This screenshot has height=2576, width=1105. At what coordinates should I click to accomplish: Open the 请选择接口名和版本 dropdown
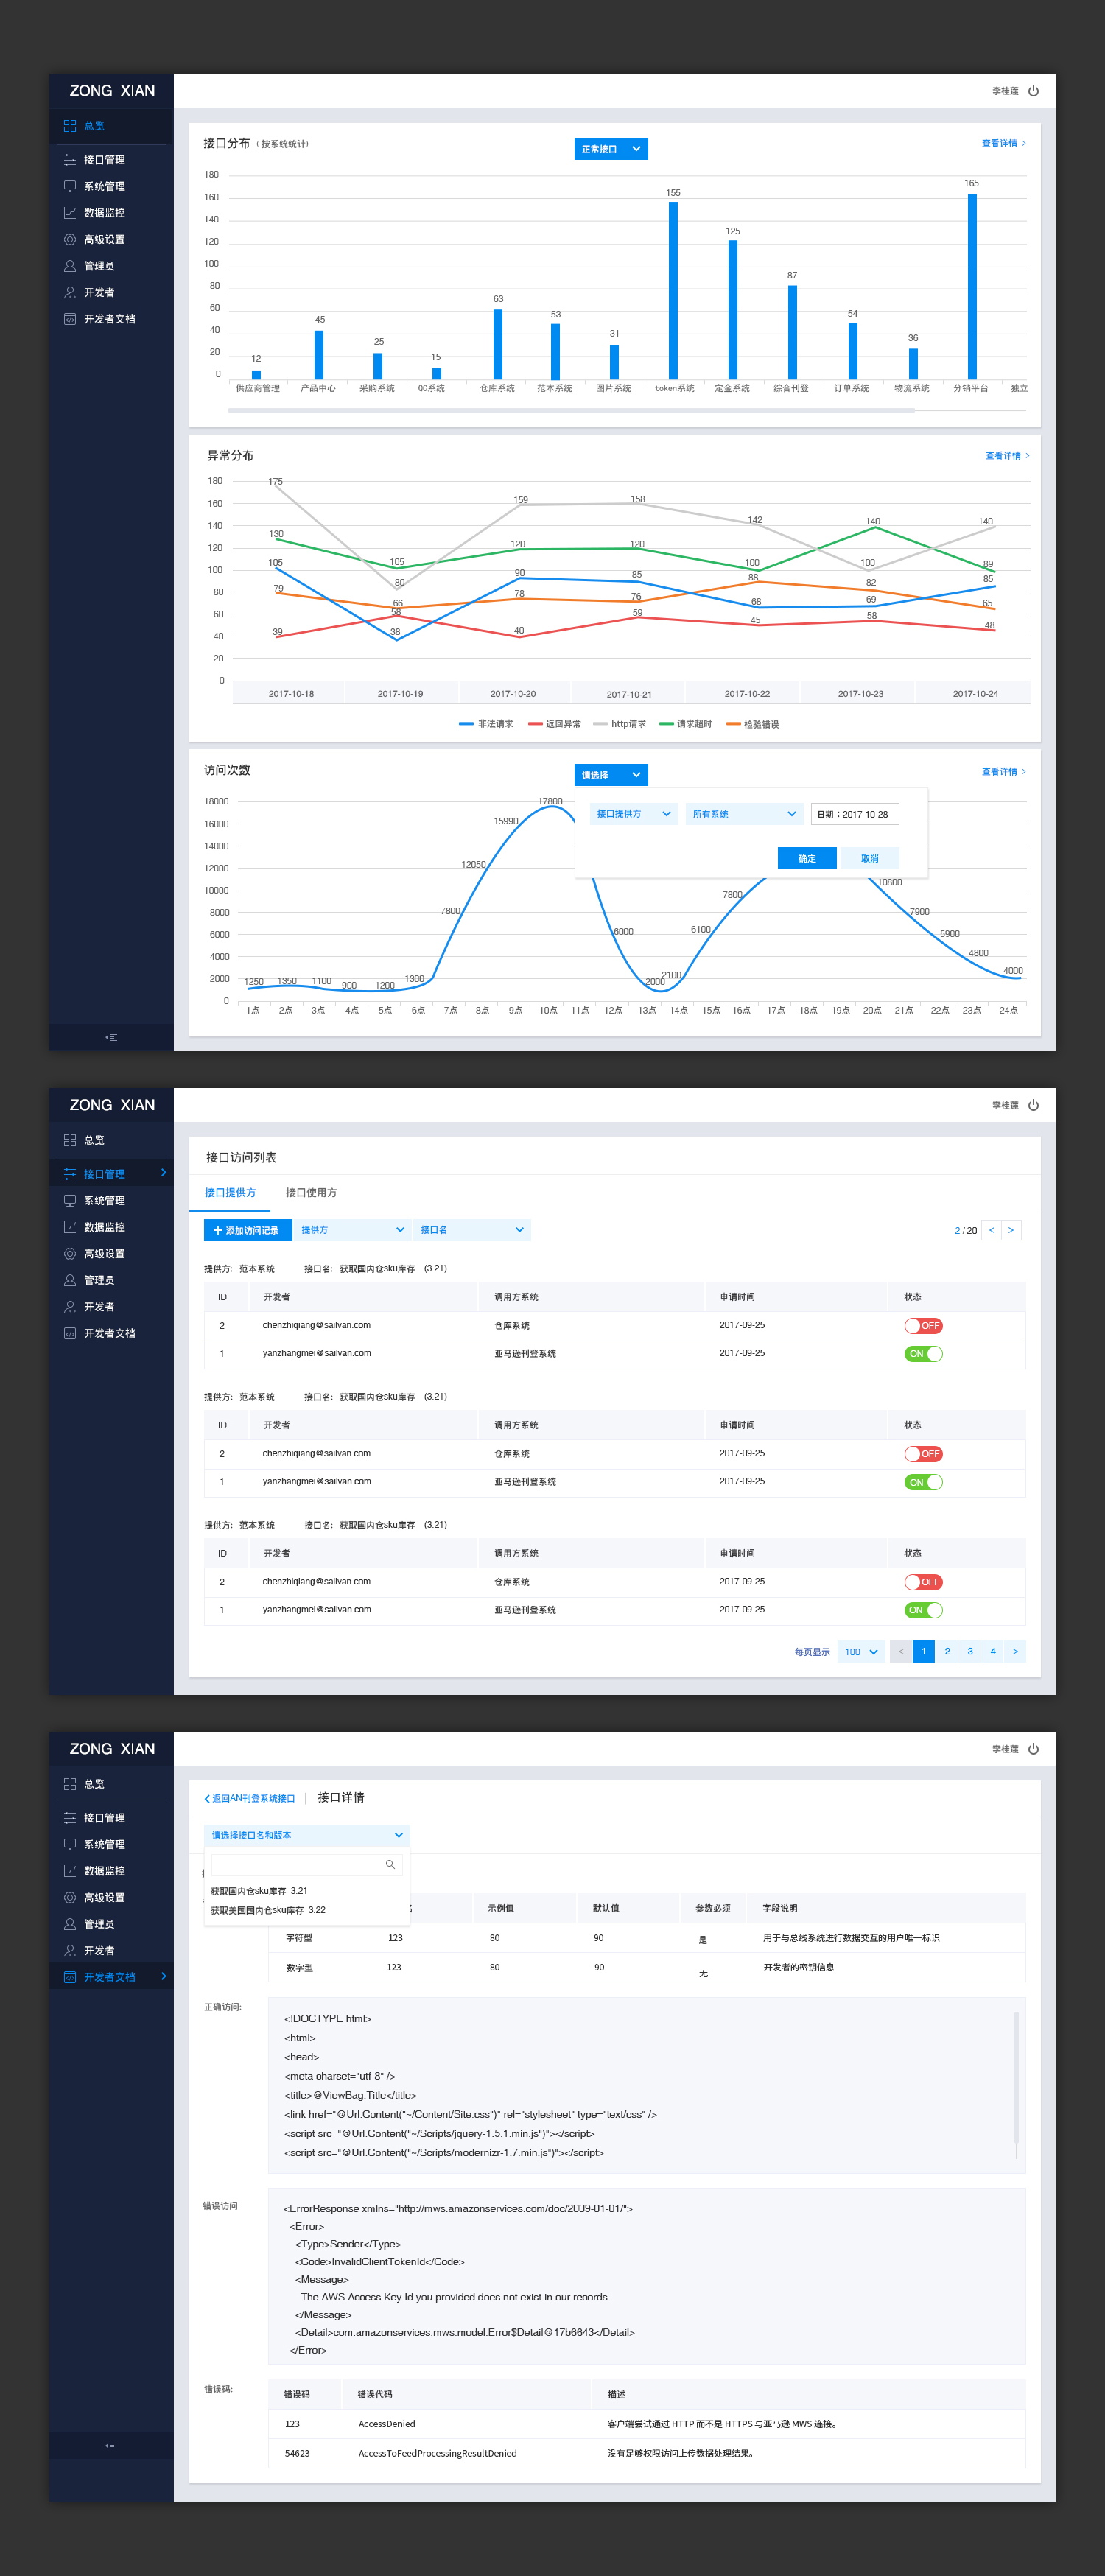pyautogui.click(x=307, y=1835)
